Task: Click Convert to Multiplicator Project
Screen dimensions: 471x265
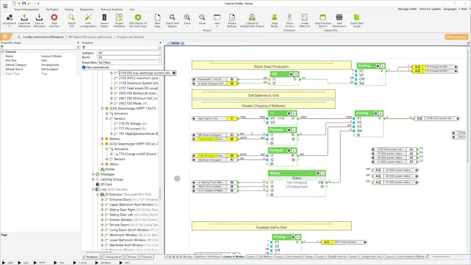Action: pyautogui.click(x=252, y=21)
